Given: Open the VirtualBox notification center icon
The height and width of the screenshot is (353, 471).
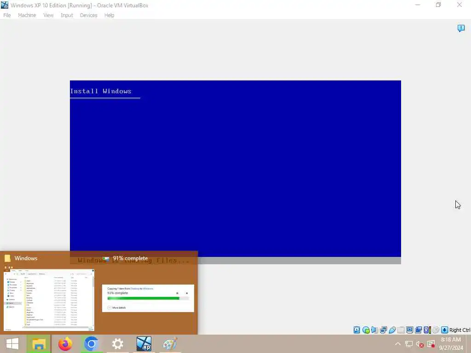Looking at the screenshot, I should [461, 28].
